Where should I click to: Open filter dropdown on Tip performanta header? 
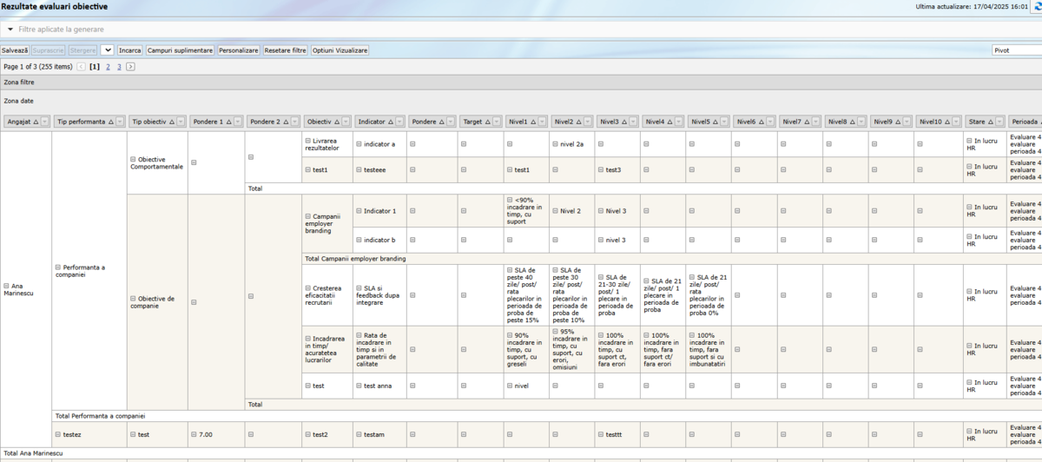pos(119,122)
